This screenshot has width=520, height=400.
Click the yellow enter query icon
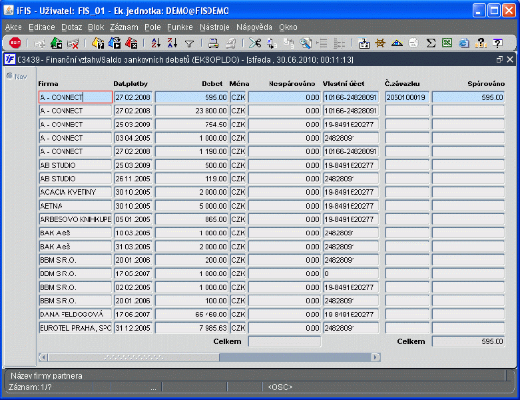pyautogui.click(x=98, y=43)
